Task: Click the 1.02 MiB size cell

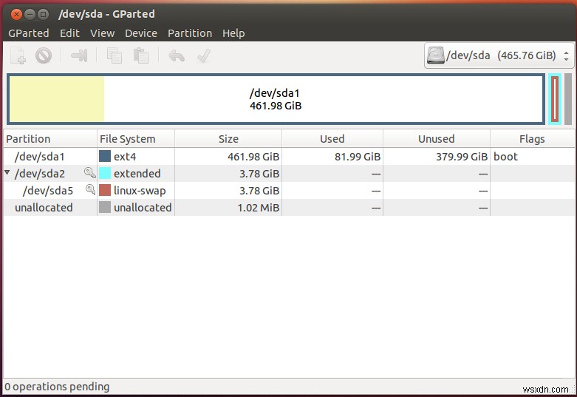Action: click(258, 208)
